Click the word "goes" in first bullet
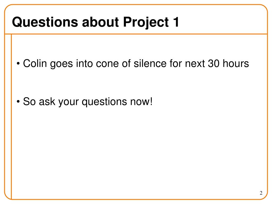Viewport: 272px width, 204px height. click(x=61, y=64)
